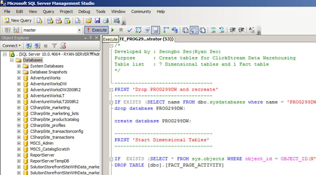Click the Object Explorer filter funnel icon

pyautogui.click(x=54, y=45)
